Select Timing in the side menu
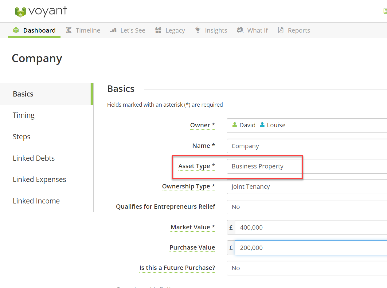The height and width of the screenshot is (288, 387). [x=46, y=115]
